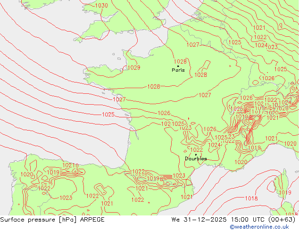
Task: Click the Dourbies location dot marker
Action: [x=196, y=155]
